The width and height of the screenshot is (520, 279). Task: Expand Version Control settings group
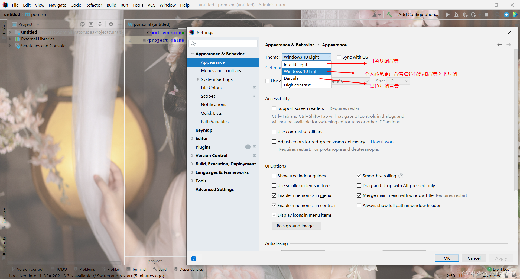click(192, 155)
